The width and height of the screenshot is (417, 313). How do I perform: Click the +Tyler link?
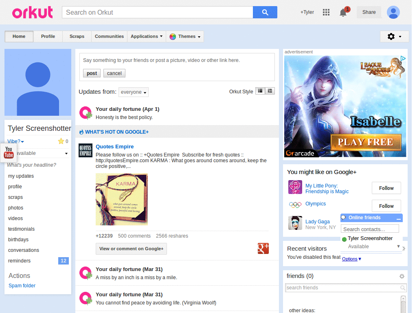click(x=307, y=12)
